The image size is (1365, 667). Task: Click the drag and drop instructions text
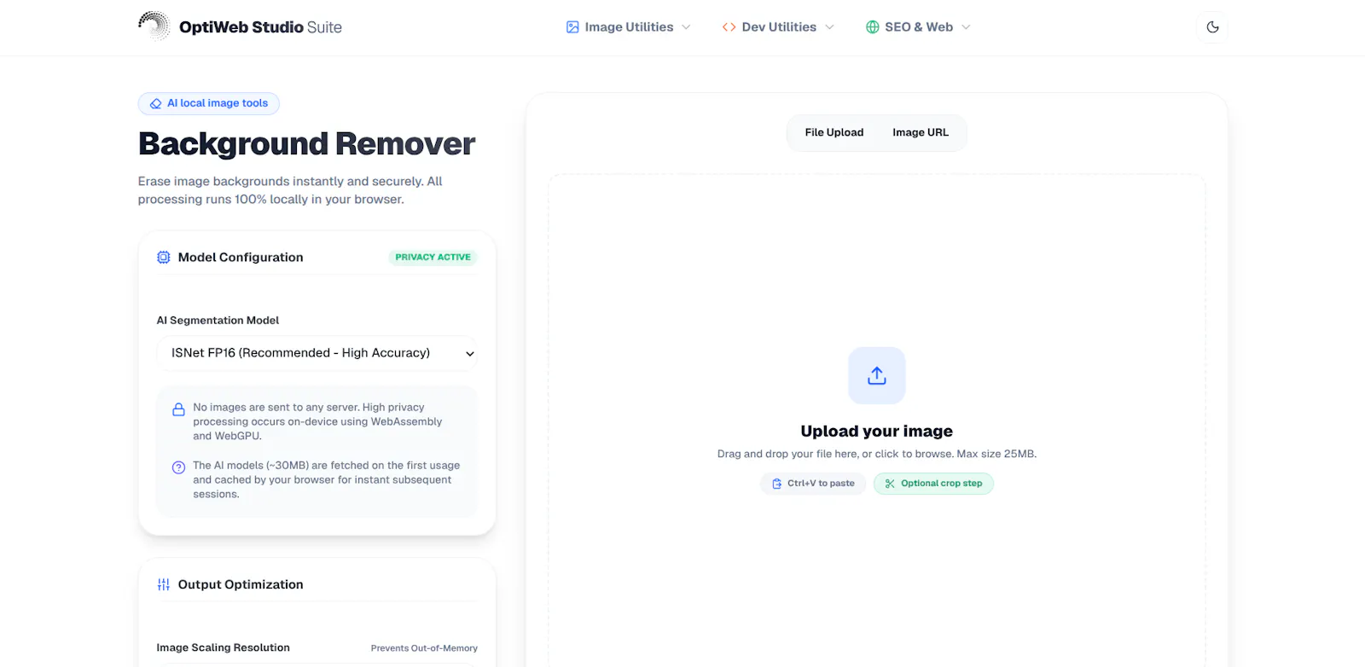click(x=877, y=454)
